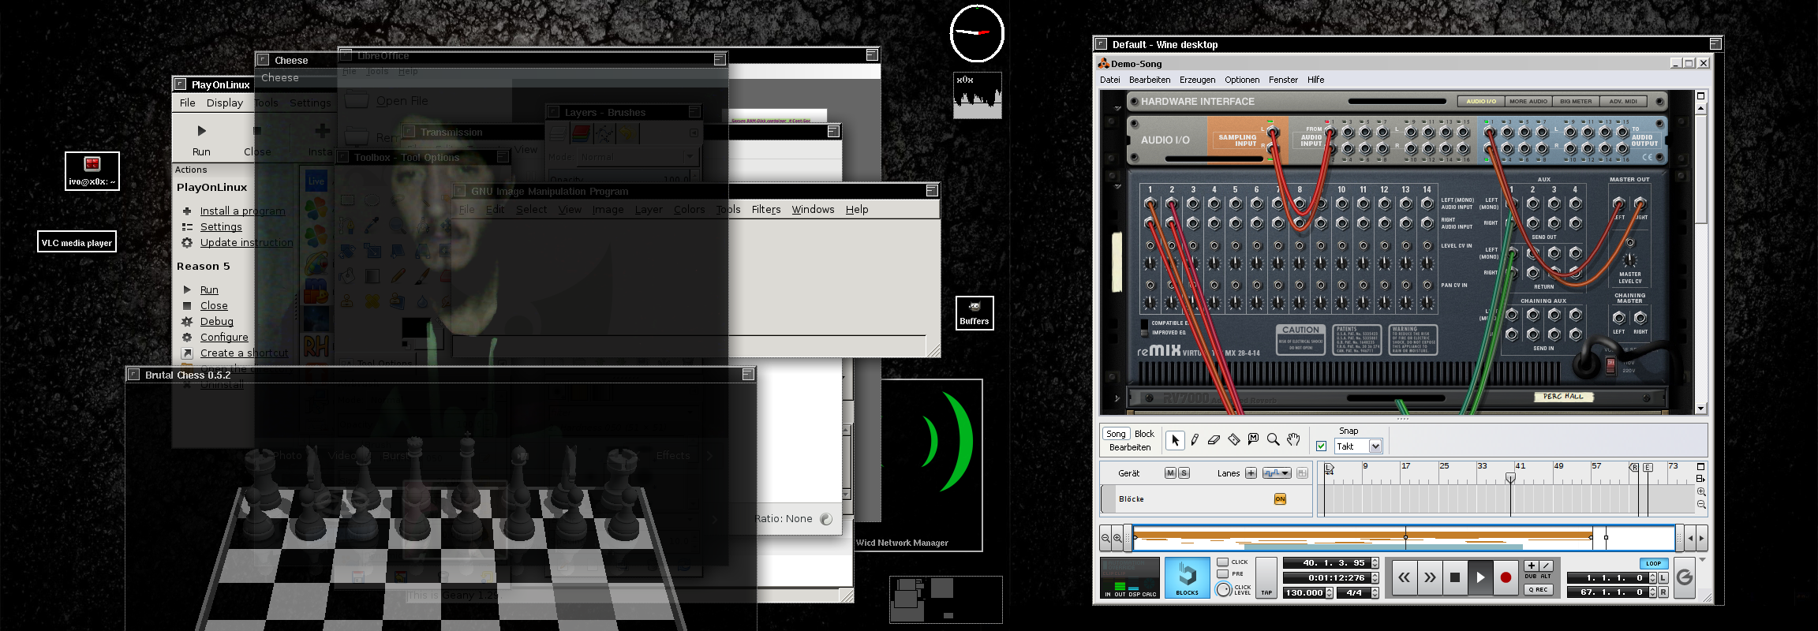Select the Magnifying glass tool in the Reason sequencer

pos(1273,440)
